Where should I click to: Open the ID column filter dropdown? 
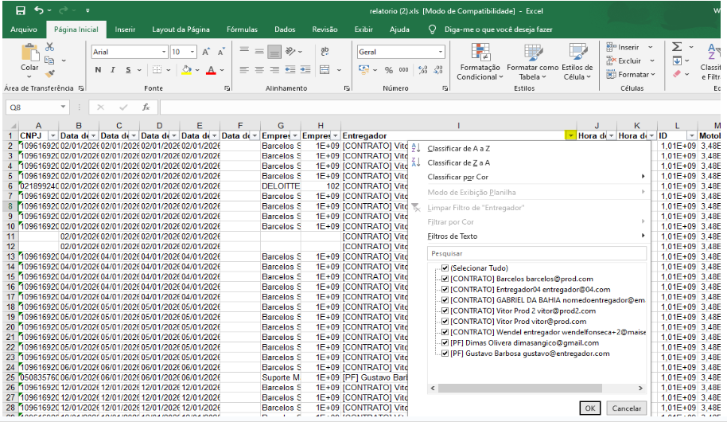[692, 135]
